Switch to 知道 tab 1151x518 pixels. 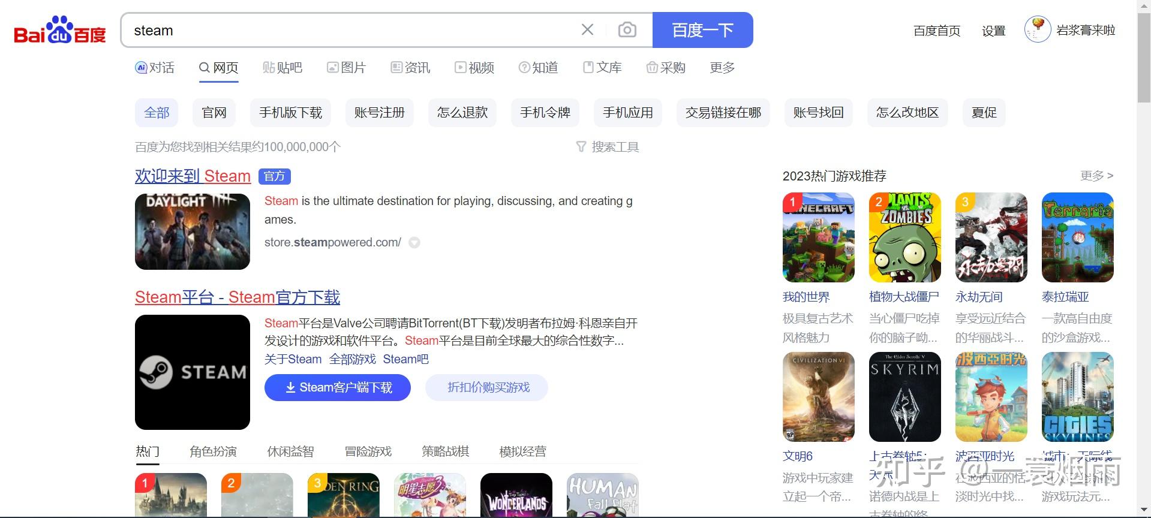[538, 68]
